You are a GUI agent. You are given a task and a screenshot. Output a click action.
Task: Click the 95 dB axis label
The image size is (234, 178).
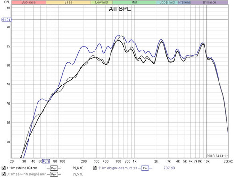tap(8, 8)
